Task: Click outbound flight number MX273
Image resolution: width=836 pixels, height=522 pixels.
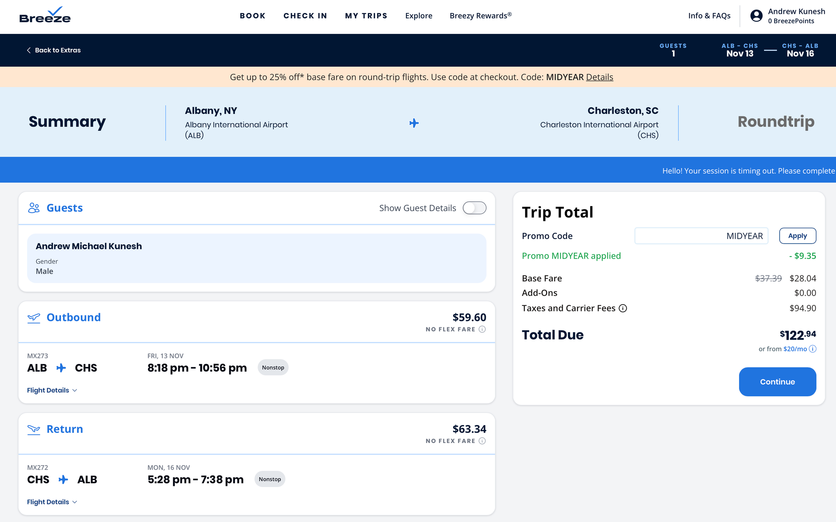Action: (x=38, y=356)
